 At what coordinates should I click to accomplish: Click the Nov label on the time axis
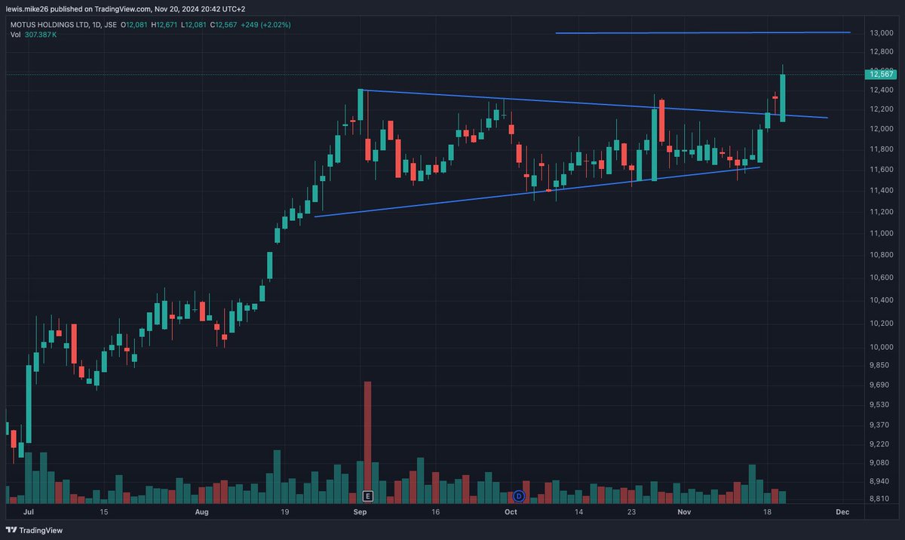pos(684,512)
